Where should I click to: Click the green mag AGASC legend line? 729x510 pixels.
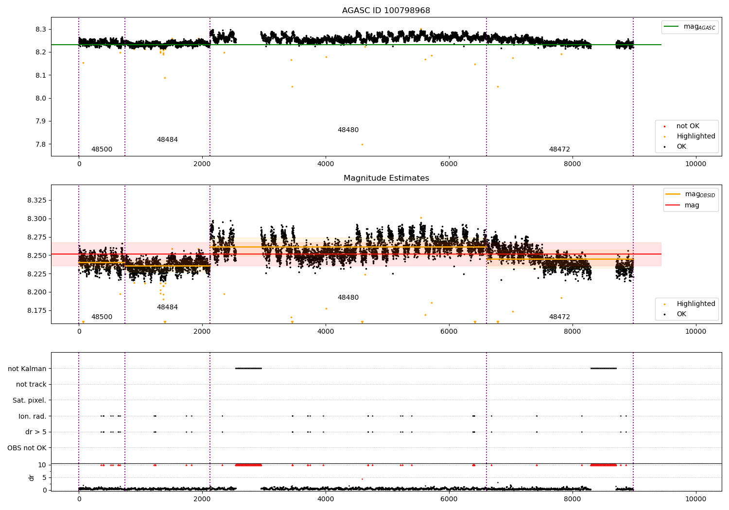[x=672, y=27]
